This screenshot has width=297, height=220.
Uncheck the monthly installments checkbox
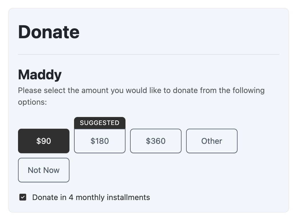(23, 197)
